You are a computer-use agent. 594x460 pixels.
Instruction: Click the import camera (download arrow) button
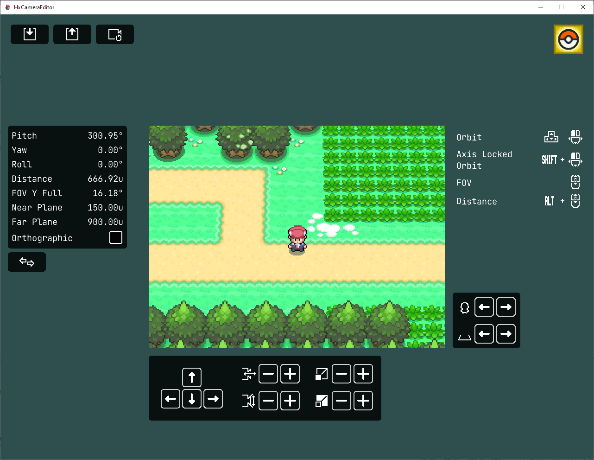point(30,34)
